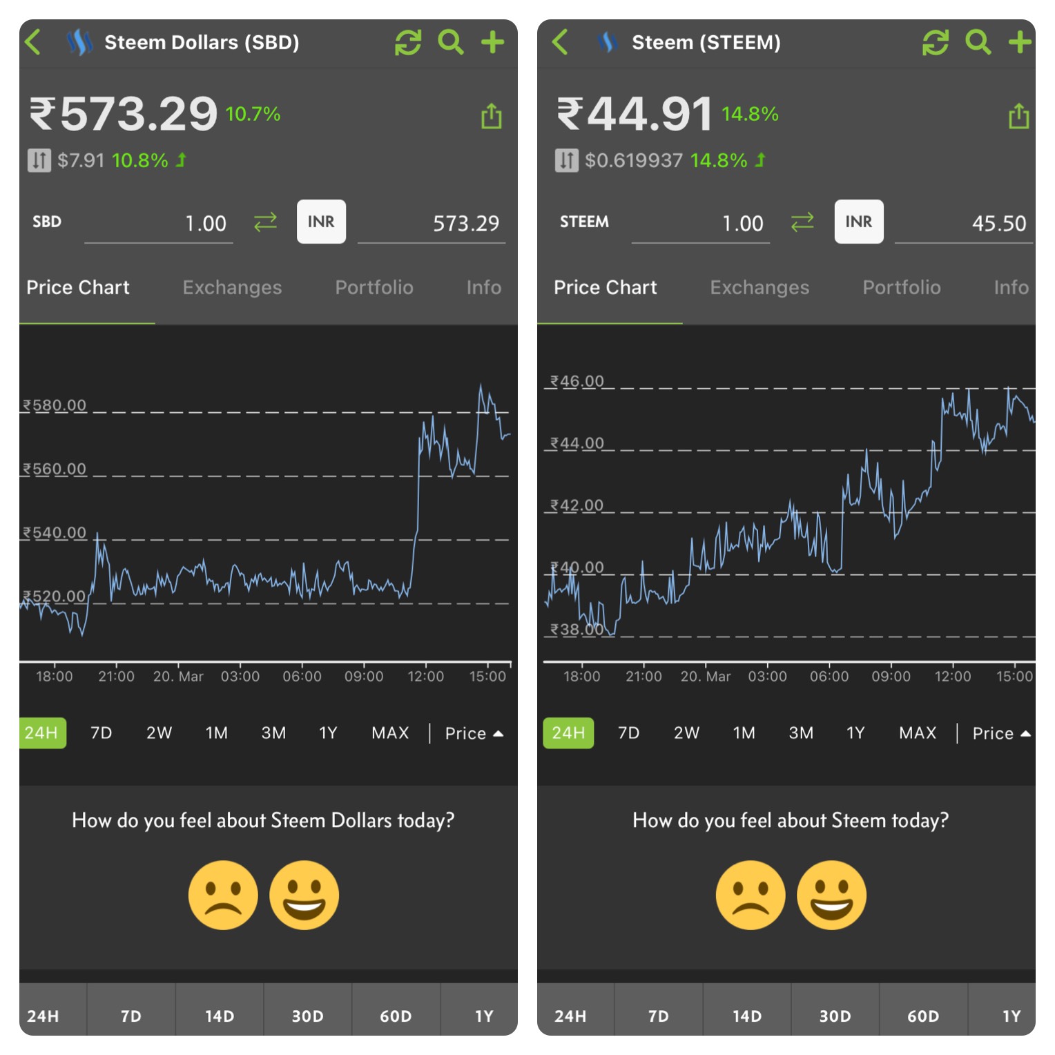Edit the SBD amount field showing 1.00
This screenshot has width=1055, height=1055.
(x=158, y=223)
